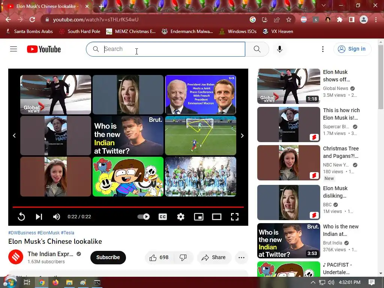This screenshot has width=384, height=288.
Task: Dislike the video
Action: pyautogui.click(x=183, y=257)
